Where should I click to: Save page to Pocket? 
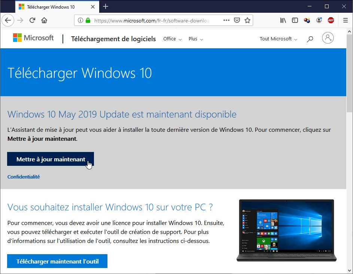(x=237, y=20)
